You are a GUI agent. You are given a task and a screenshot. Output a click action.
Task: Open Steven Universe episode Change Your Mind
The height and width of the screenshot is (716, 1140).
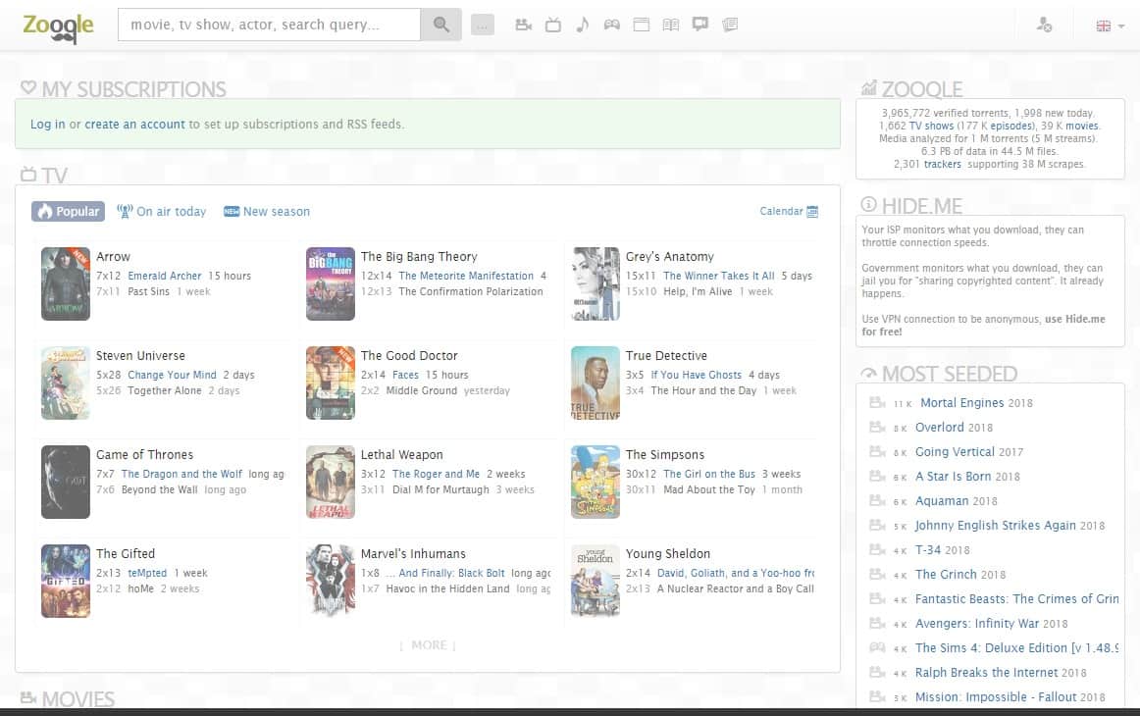(173, 375)
